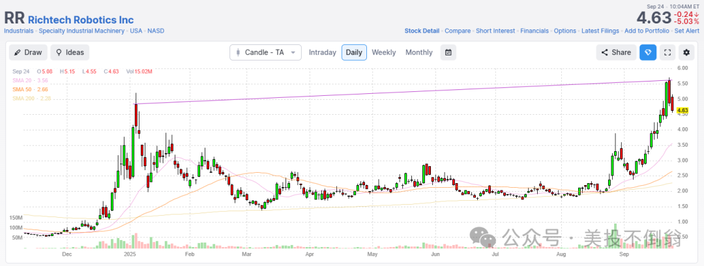Screen dimensions: 704x266
Task: Open the Stock Detail page
Action: (422, 31)
